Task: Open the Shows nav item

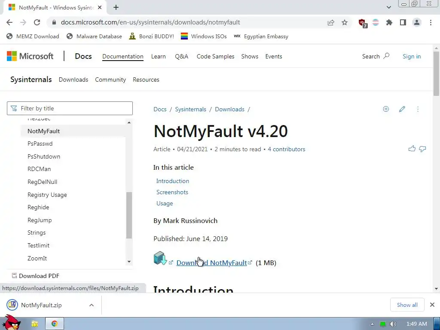Action: tap(250, 56)
